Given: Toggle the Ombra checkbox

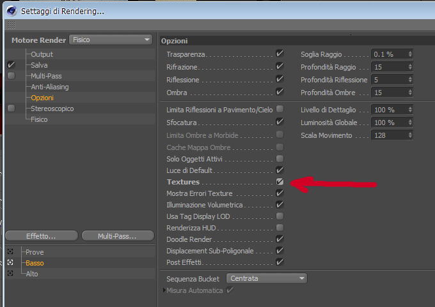Looking at the screenshot, I should tap(280, 92).
